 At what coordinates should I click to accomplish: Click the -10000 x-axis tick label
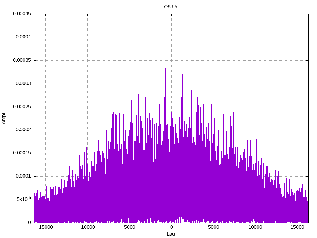(87, 227)
